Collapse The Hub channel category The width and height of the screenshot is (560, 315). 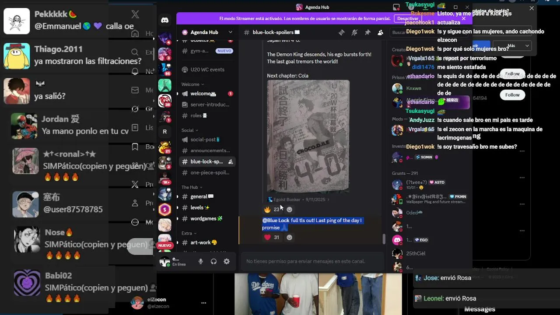coord(192,187)
